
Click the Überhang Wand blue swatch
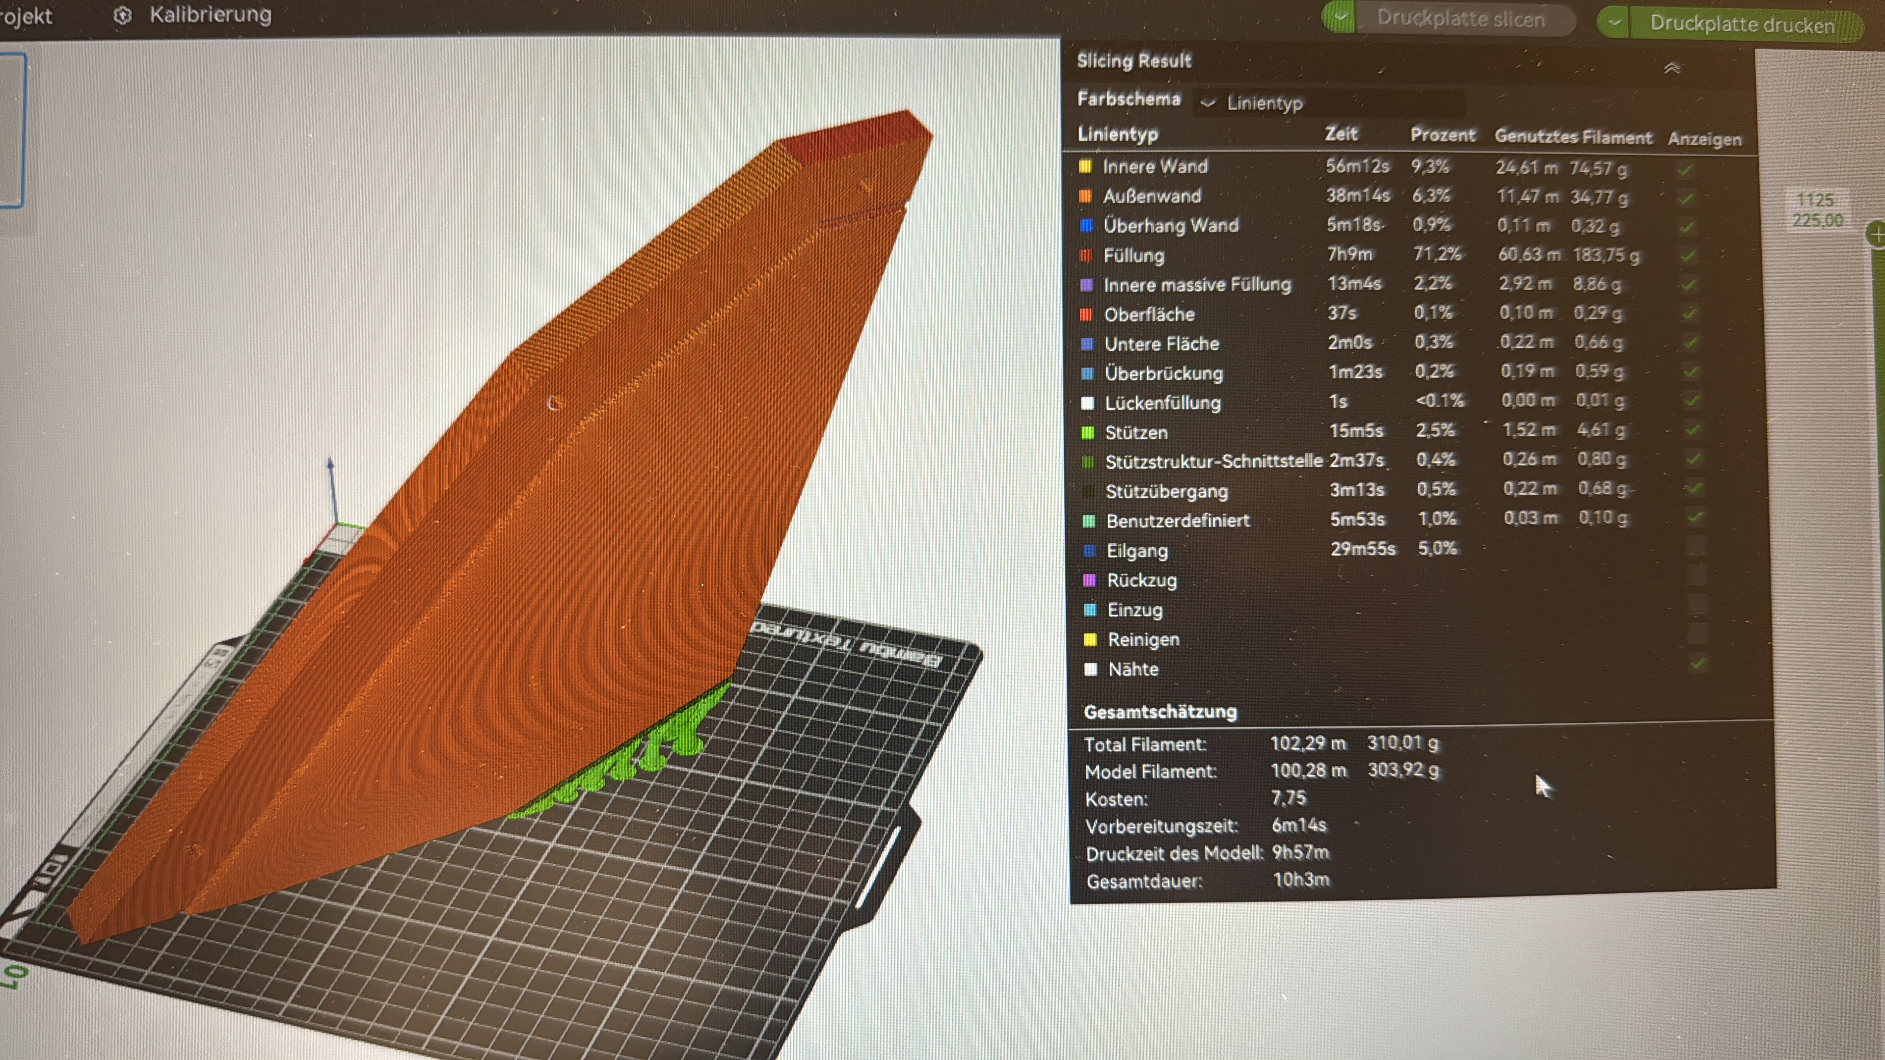tap(1086, 225)
